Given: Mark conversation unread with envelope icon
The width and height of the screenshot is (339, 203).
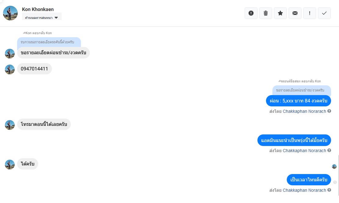Looking at the screenshot, I should tap(295, 13).
